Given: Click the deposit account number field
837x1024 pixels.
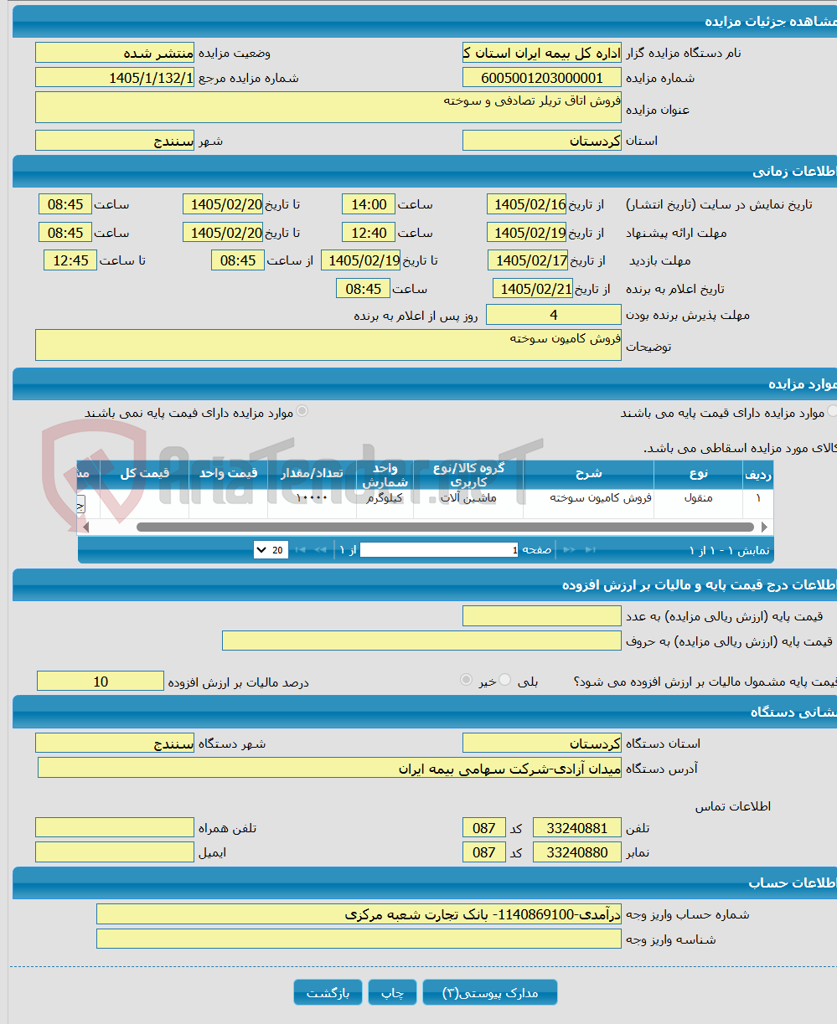Looking at the screenshot, I should click(359, 914).
